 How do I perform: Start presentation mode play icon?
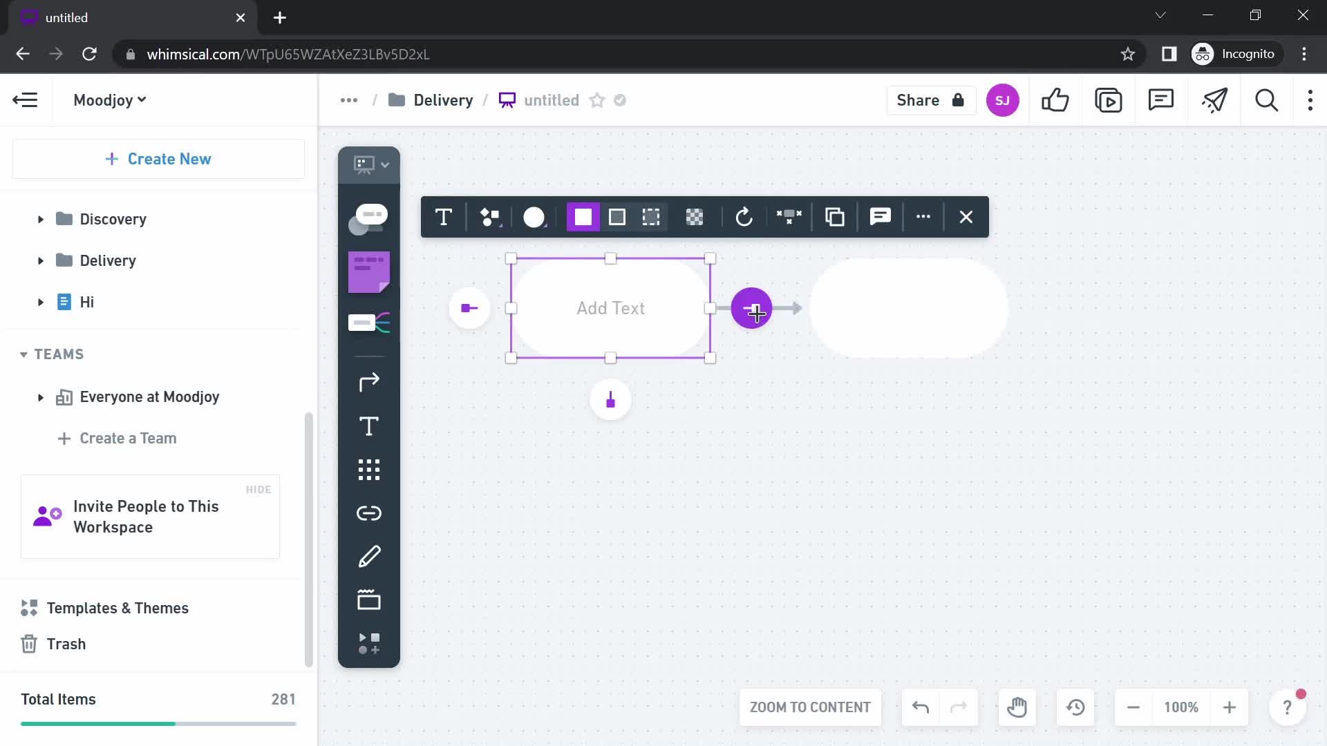(1109, 100)
